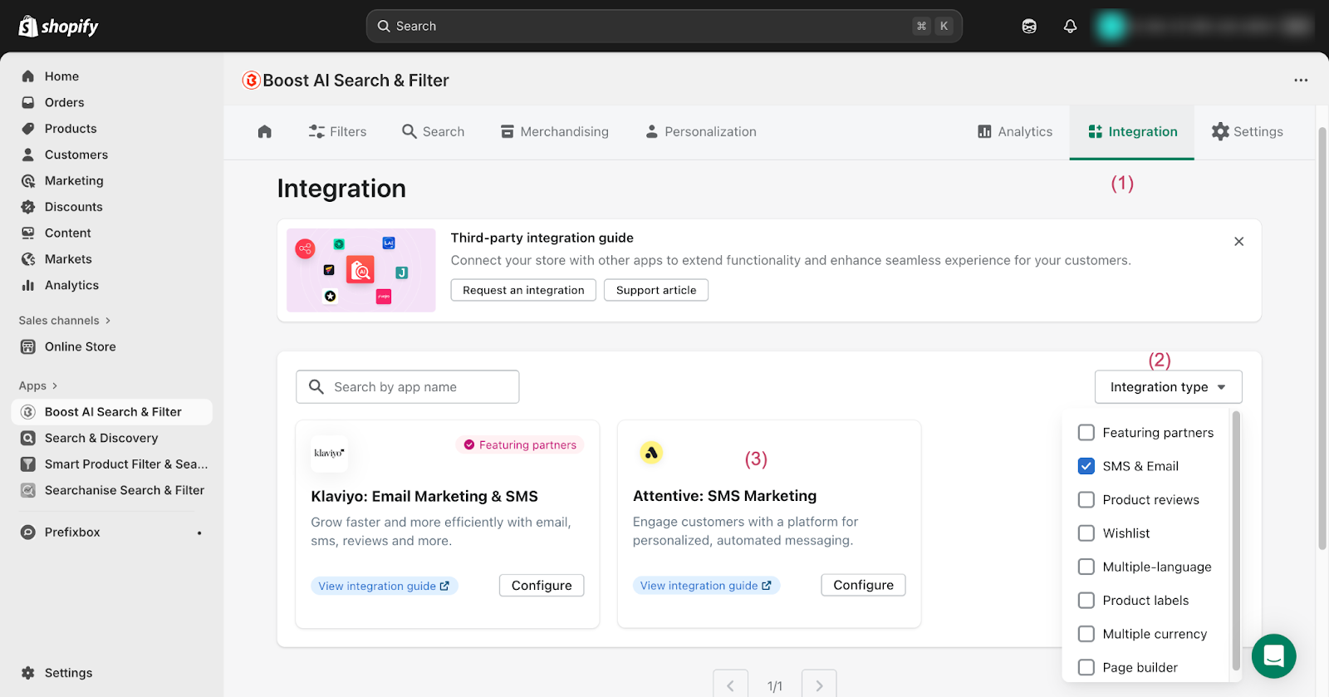Go to the previous results page
Screen dimensions: 1329x697
(730, 684)
